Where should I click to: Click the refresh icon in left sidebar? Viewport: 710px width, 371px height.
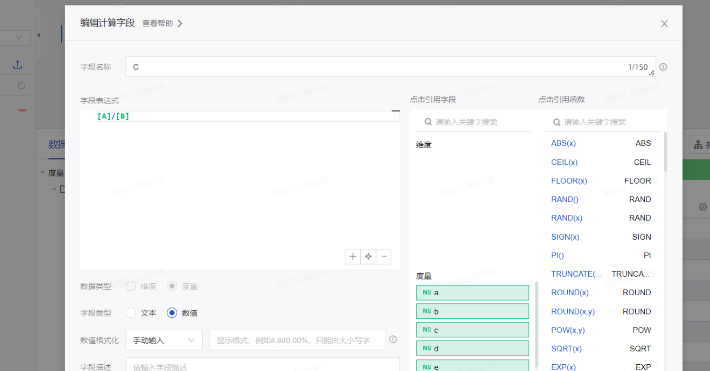pyautogui.click(x=21, y=86)
